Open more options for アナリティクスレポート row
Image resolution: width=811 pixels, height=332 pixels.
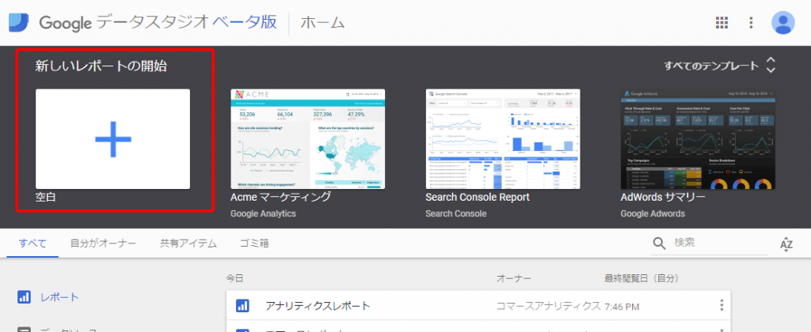coord(721,306)
